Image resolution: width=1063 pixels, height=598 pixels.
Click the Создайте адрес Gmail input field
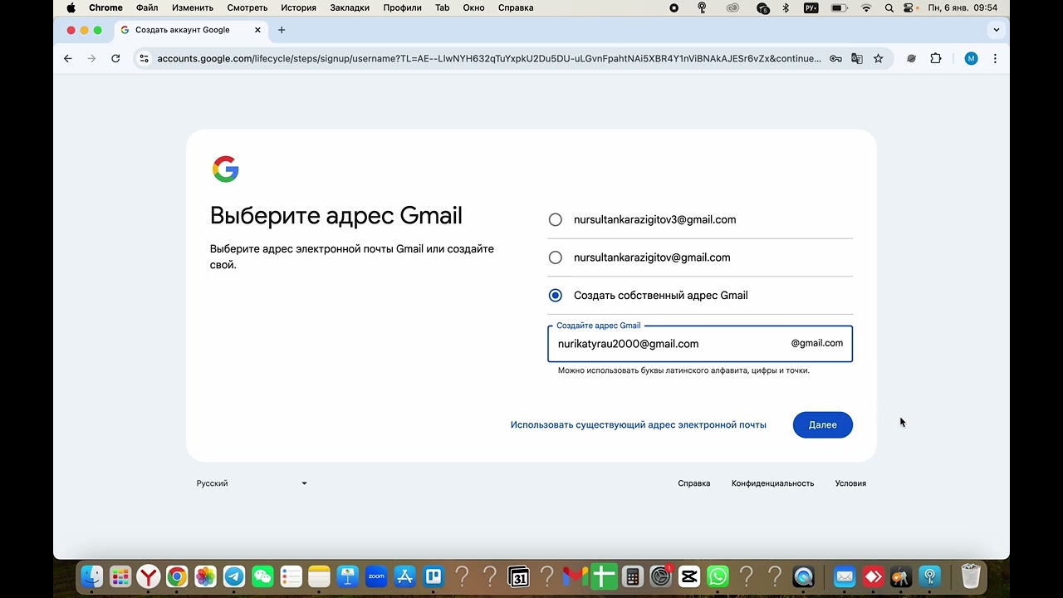[699, 344]
